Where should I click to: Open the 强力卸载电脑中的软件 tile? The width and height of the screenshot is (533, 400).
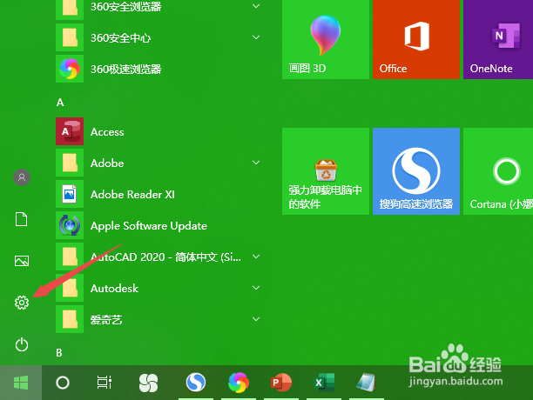(x=326, y=171)
